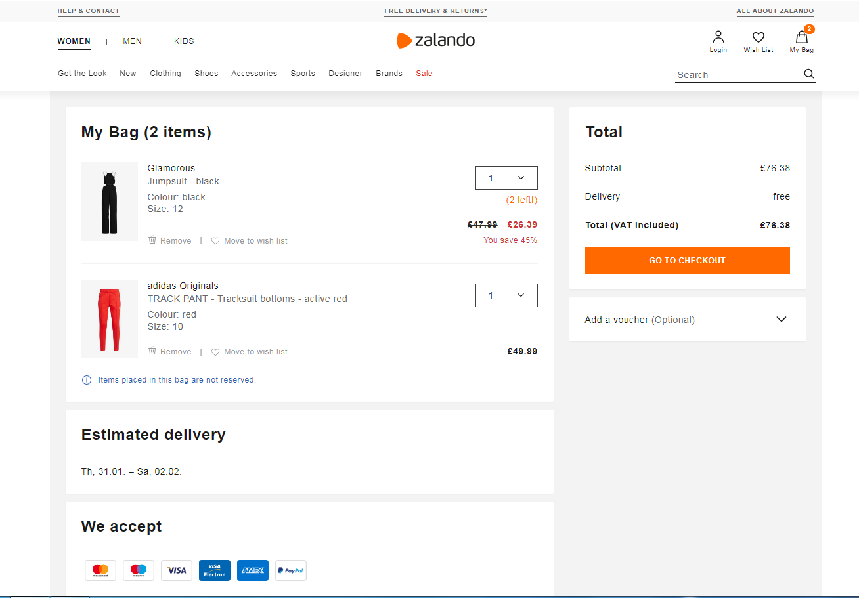Screen dimensions: 859x598
Task: Click wish list heart for adidas track pant
Action: coord(215,352)
